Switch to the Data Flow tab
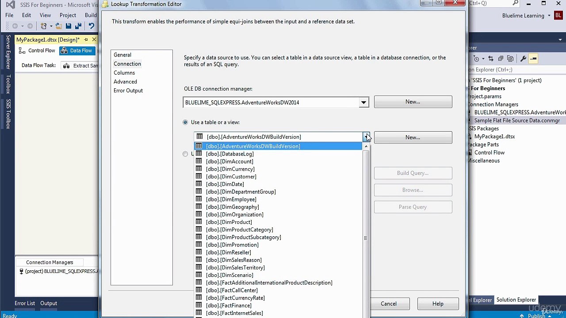566x318 pixels. tap(76, 50)
